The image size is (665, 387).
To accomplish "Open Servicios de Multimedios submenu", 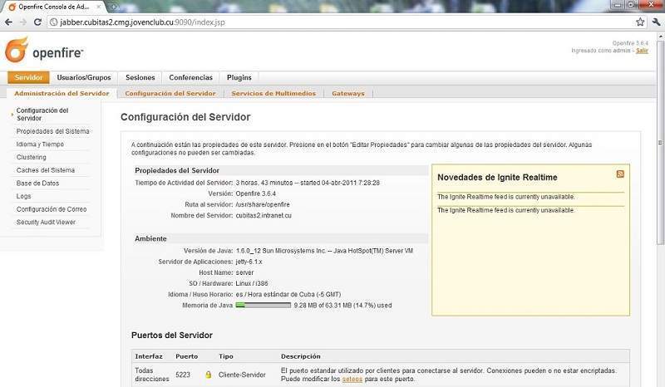I will [x=273, y=94].
